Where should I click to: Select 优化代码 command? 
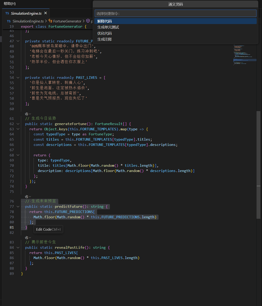(x=175, y=33)
